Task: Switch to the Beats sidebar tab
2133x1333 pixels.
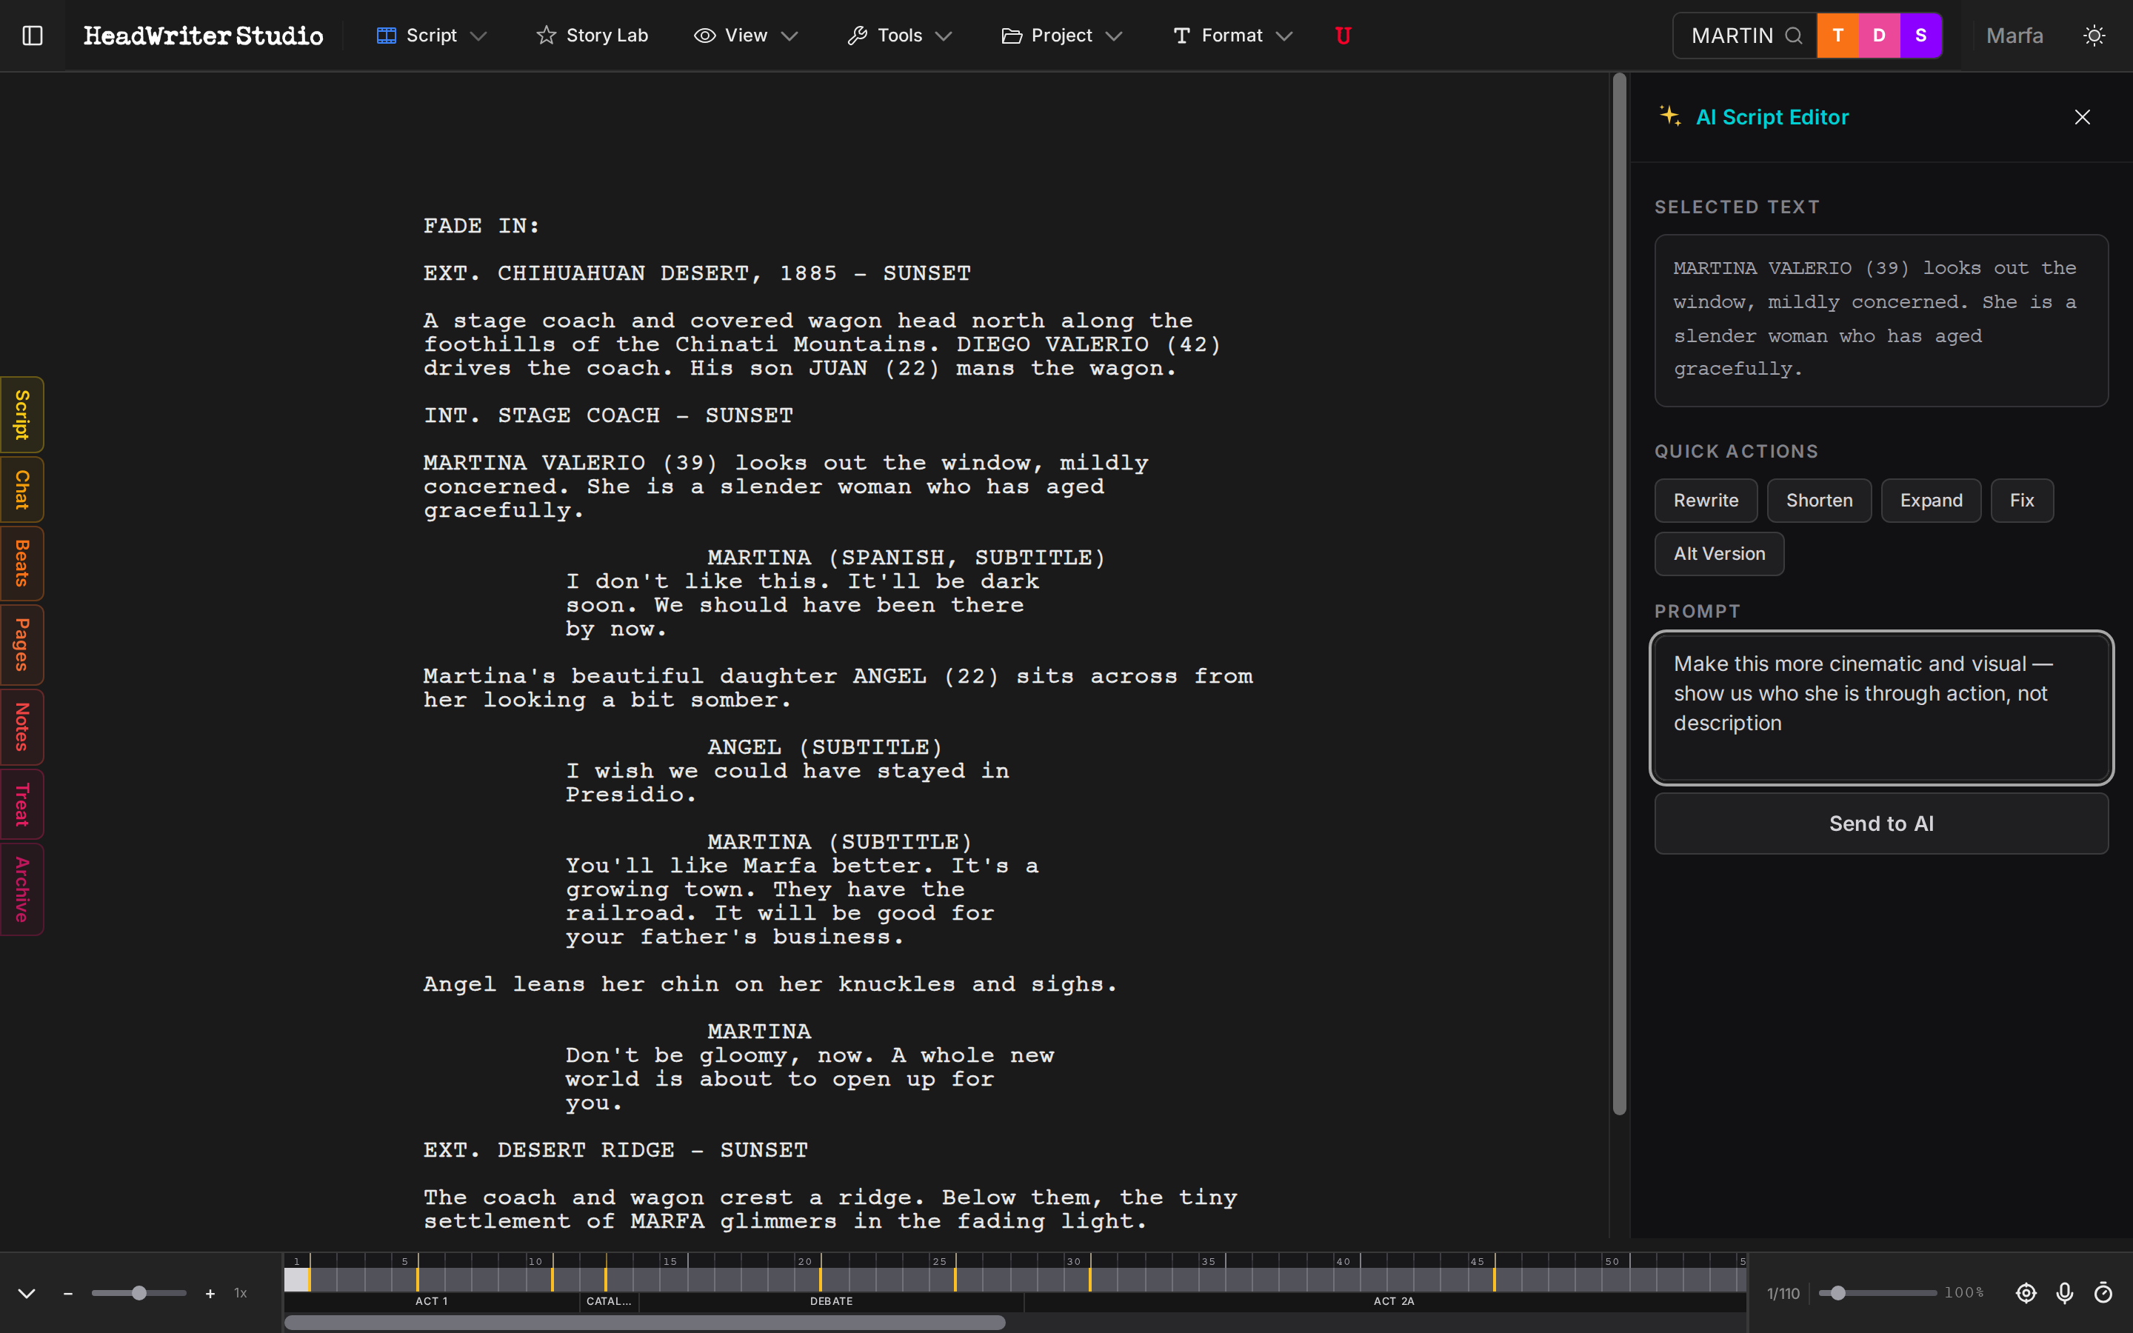Action: coord(21,564)
